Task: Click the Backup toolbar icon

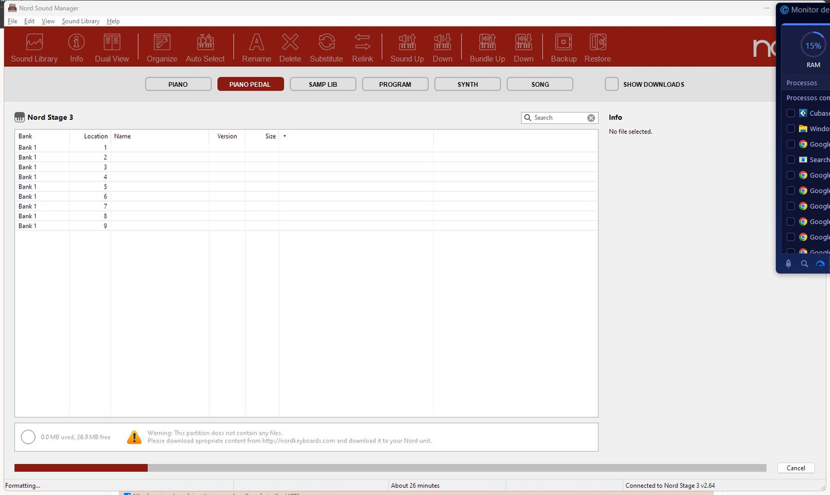Action: tap(563, 48)
